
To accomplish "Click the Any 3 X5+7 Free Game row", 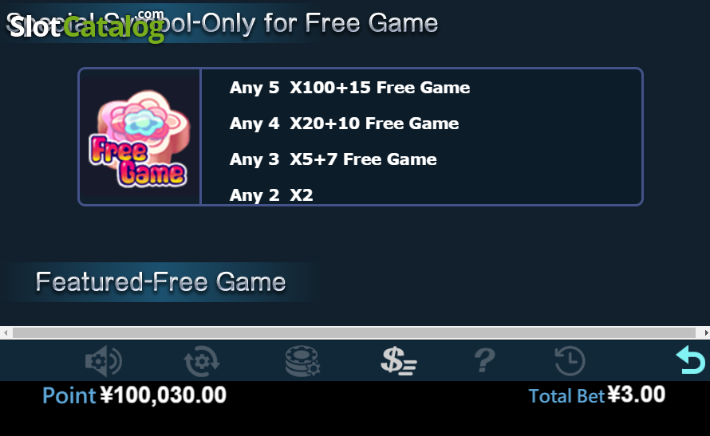I will coord(333,159).
